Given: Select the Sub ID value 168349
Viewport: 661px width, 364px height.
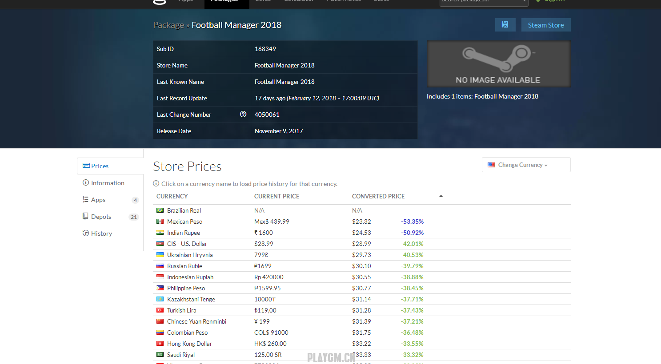Looking at the screenshot, I should coord(265,49).
